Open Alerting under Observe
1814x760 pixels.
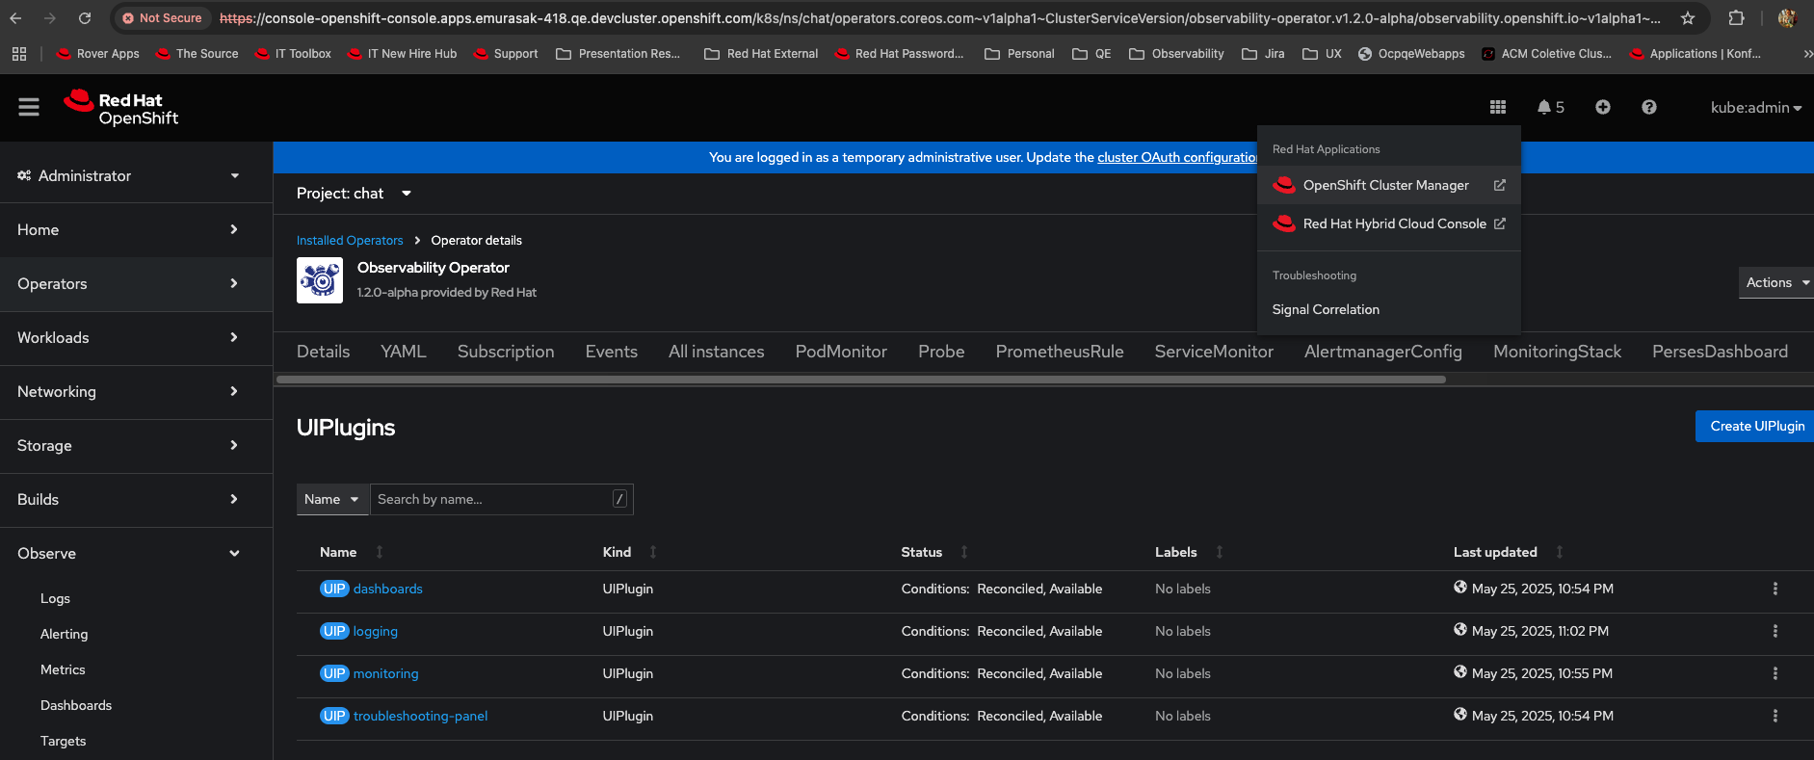point(64,634)
